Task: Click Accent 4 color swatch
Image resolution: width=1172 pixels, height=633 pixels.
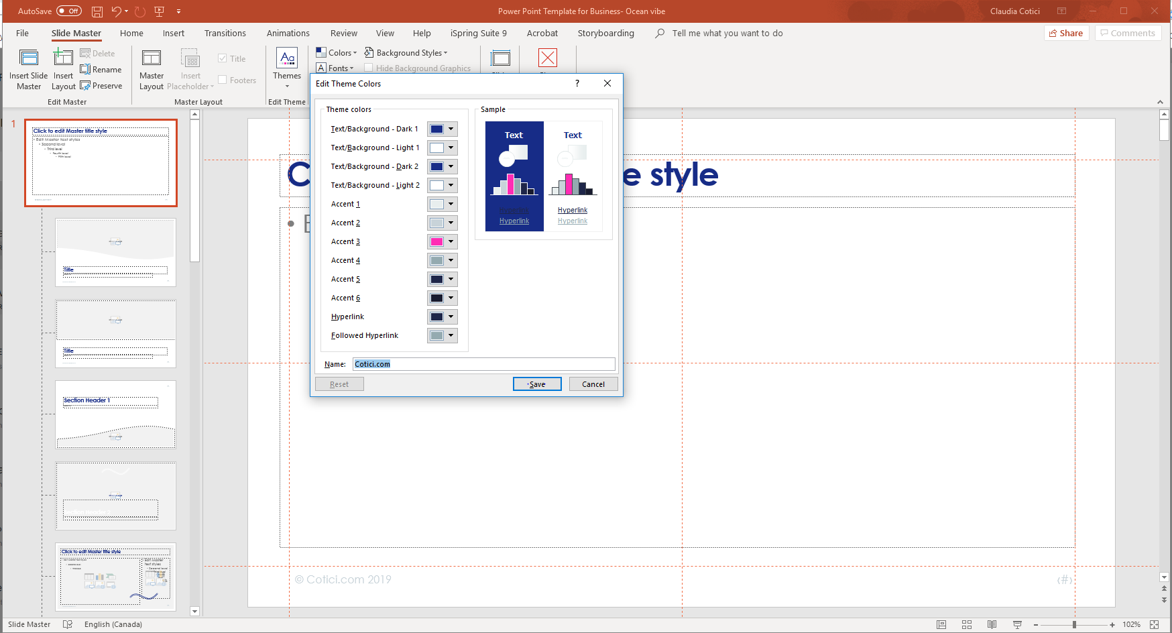Action: [x=436, y=260]
